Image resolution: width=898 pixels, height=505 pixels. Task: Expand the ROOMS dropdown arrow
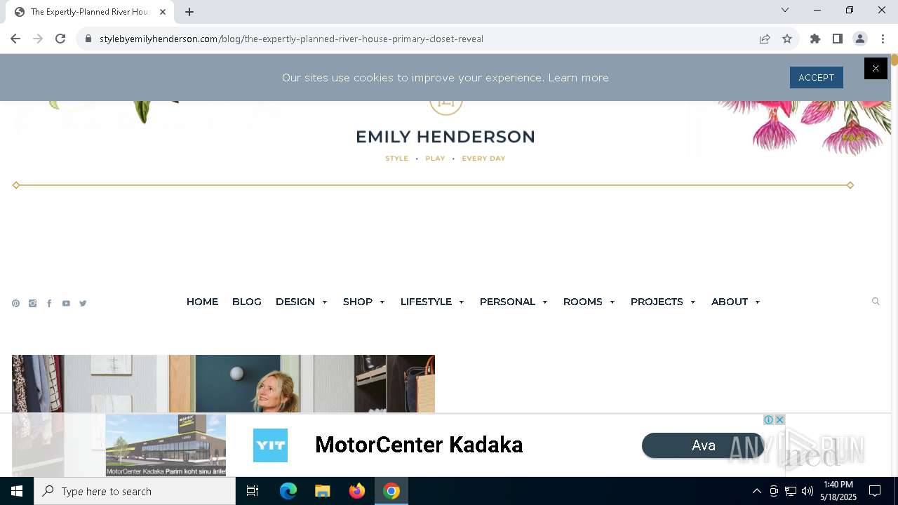coord(612,302)
